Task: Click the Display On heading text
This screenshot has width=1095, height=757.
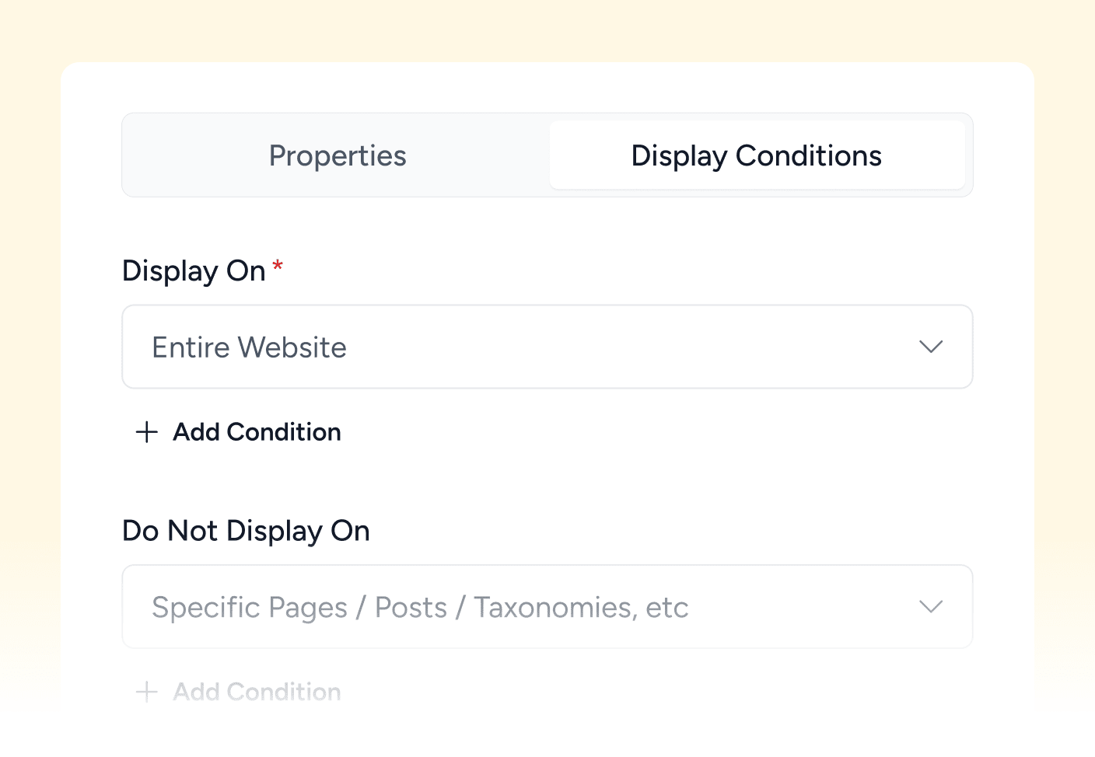Action: (x=194, y=270)
